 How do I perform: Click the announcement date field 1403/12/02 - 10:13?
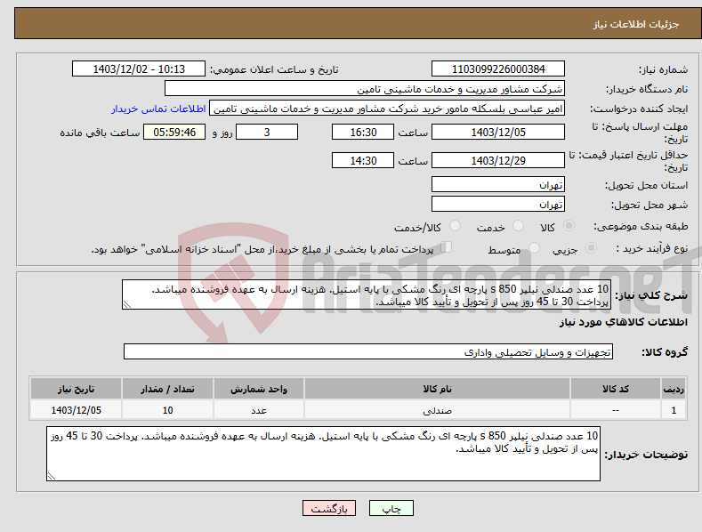pyautogui.click(x=138, y=69)
